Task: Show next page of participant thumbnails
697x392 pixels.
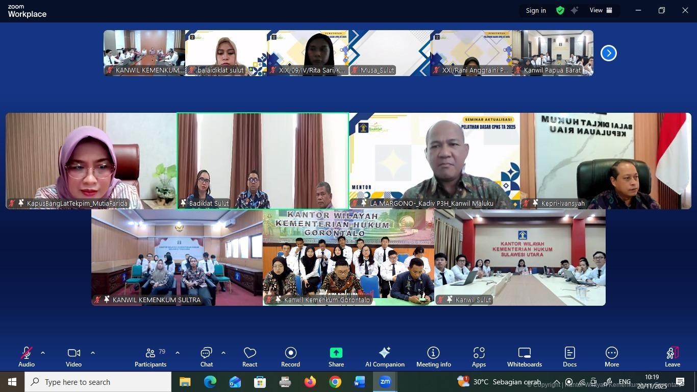Action: coord(608,53)
